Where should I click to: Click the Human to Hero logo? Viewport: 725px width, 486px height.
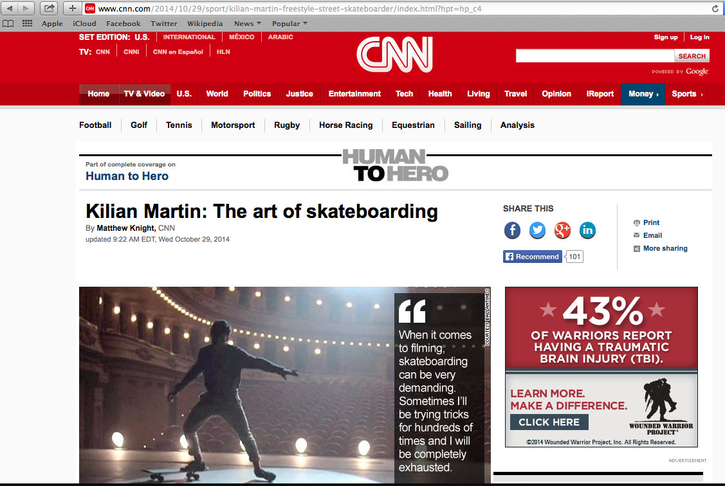(396, 165)
